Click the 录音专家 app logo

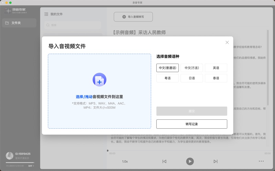pyautogui.click(x=15, y=11)
